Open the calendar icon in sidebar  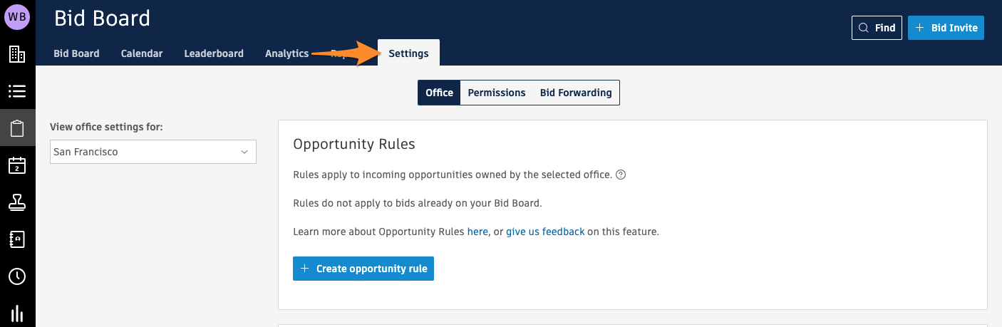tap(17, 165)
